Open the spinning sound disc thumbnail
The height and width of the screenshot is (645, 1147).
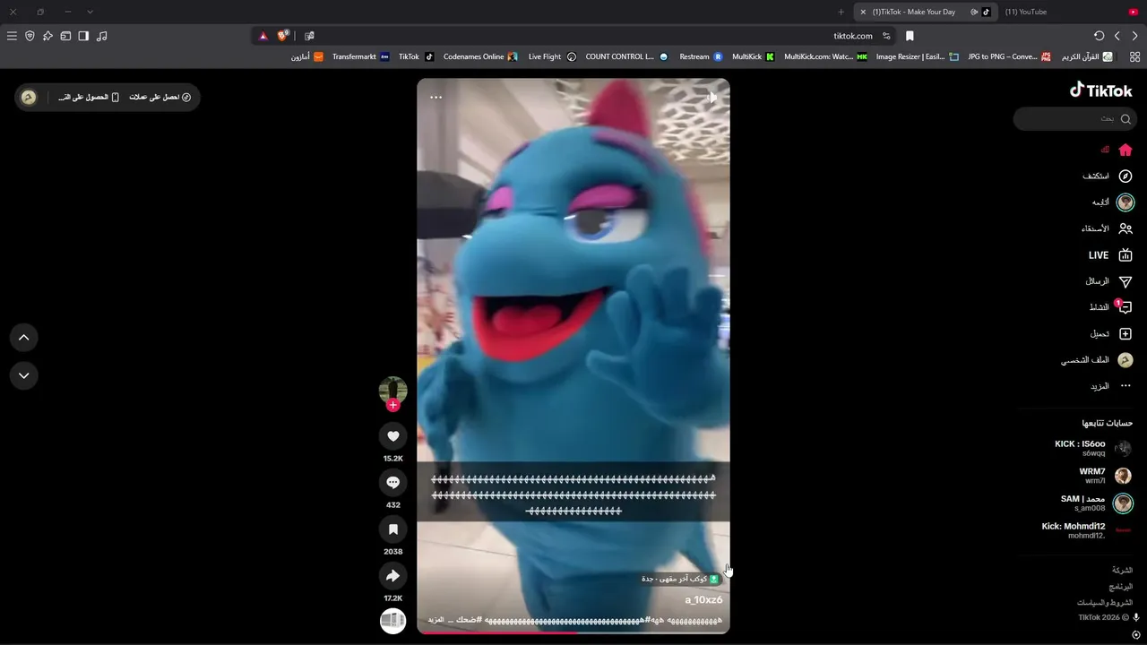coord(392,621)
